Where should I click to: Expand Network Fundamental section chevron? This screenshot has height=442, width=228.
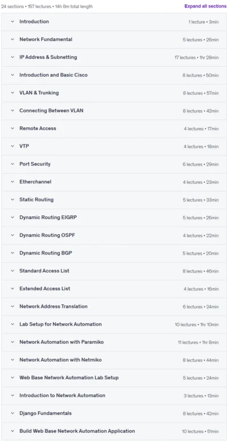click(x=13, y=39)
